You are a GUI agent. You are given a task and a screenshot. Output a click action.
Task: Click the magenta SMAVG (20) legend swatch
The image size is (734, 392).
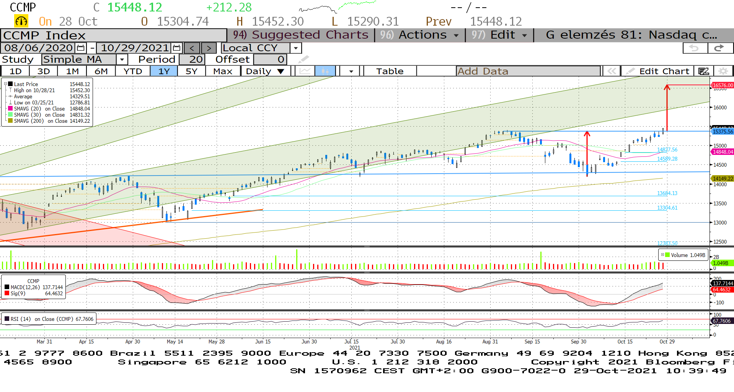[10, 109]
